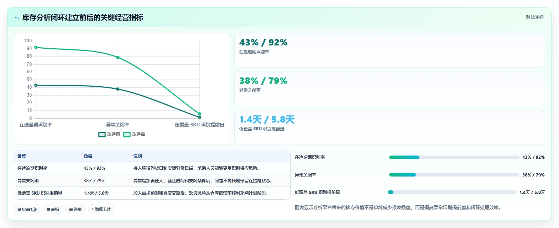Click description starting 加入需求预测
559x228 pixels.
202,193
